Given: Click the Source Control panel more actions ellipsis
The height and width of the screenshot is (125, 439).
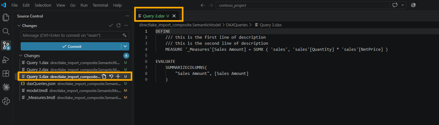Looking at the screenshot, I should click(128, 16).
